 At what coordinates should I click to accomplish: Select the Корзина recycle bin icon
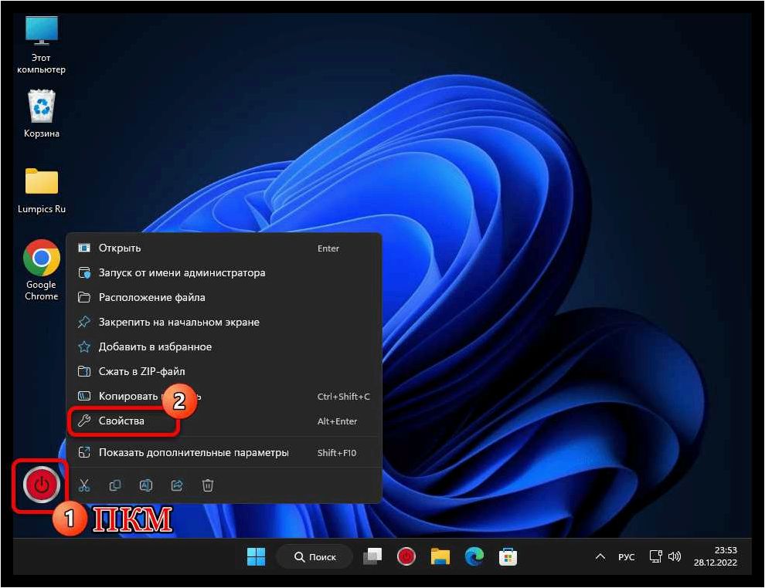tap(42, 113)
